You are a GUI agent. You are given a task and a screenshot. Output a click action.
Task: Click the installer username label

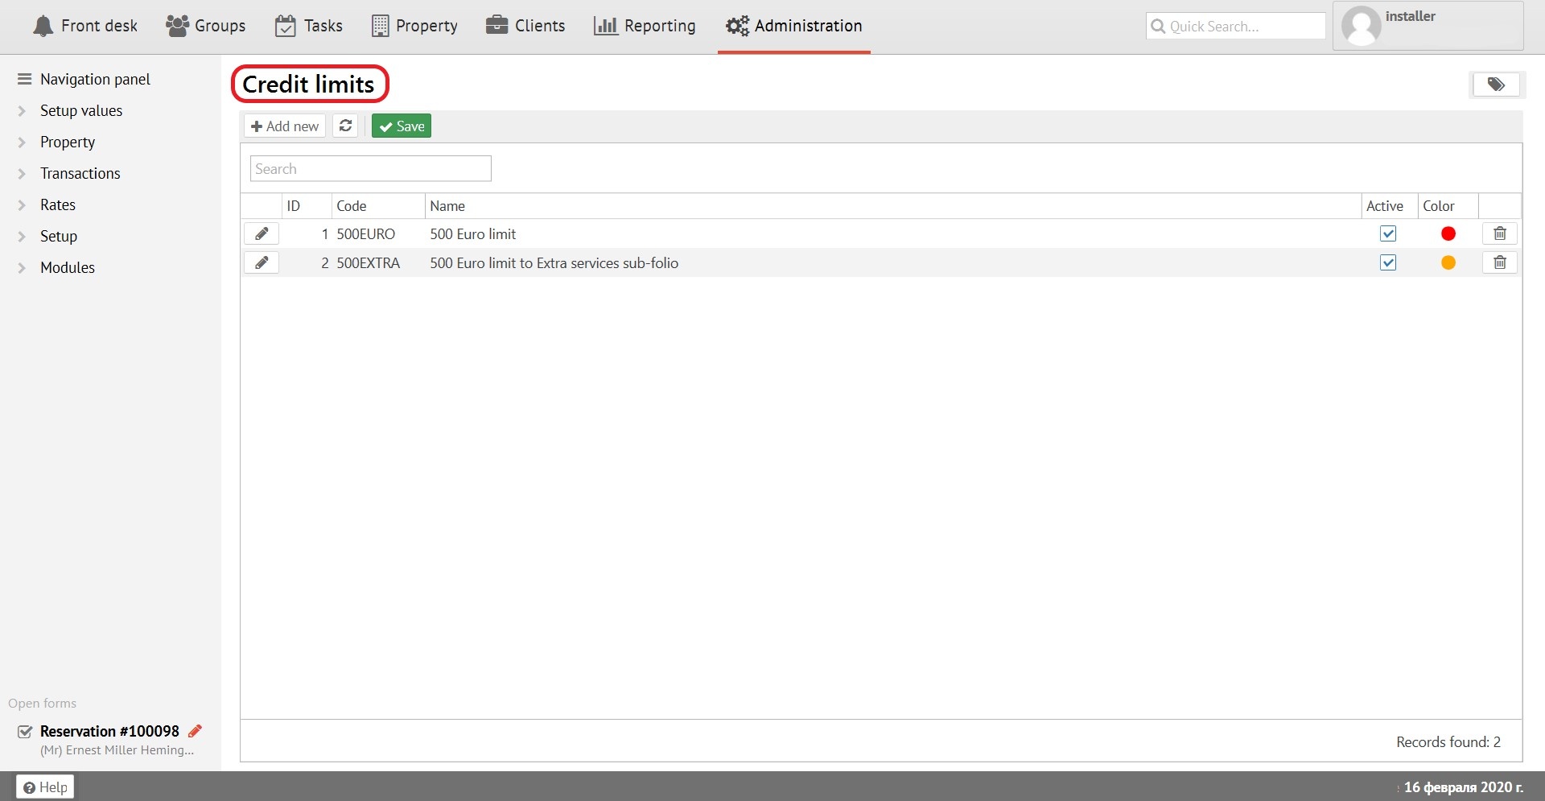point(1410,16)
